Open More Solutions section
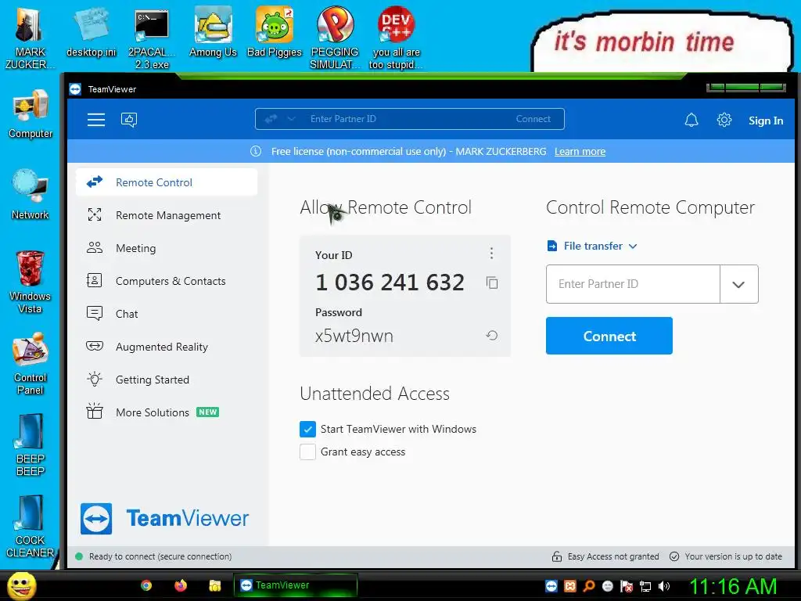 pyautogui.click(x=167, y=412)
